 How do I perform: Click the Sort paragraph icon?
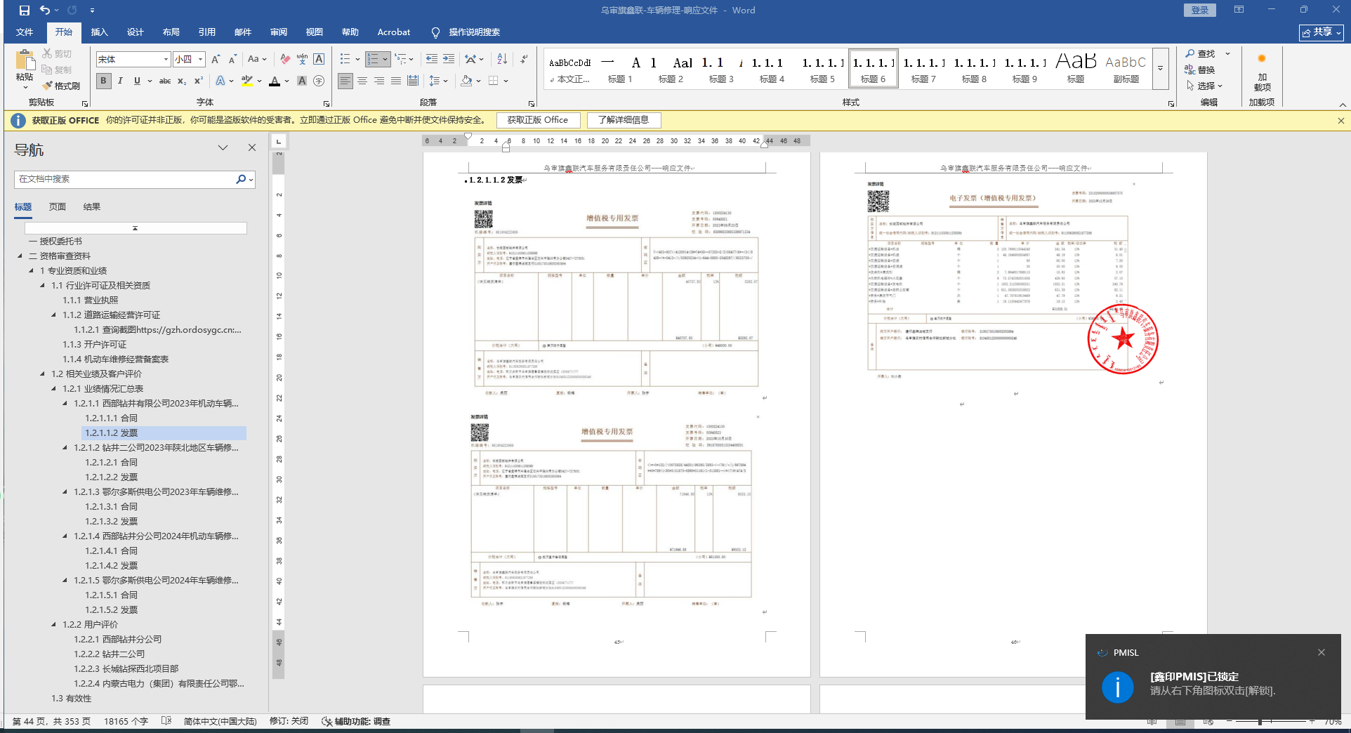point(502,60)
